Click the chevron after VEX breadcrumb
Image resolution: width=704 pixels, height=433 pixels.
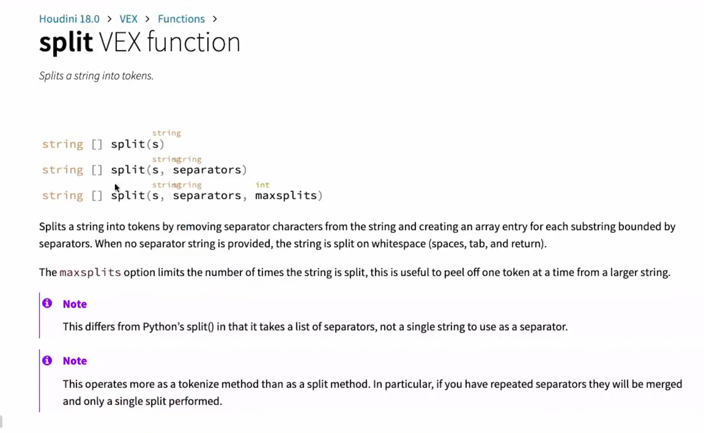[x=148, y=19]
